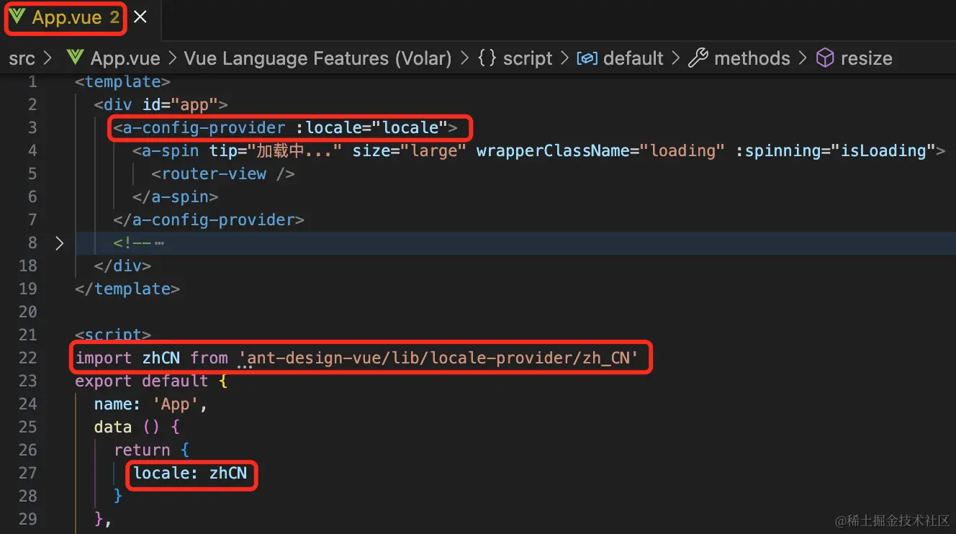Open App.vue breadcrumb item
Screen dimensions: 956x534
point(125,58)
